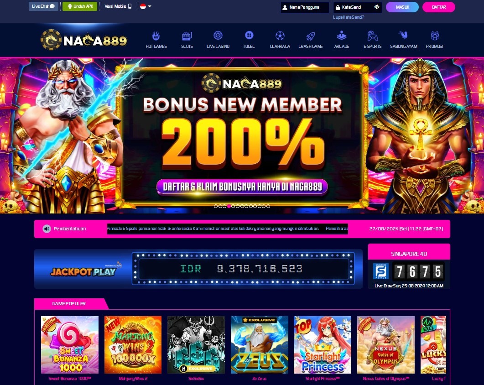The height and width of the screenshot is (385, 484).
Task: Select the Togel ball icon
Action: click(x=249, y=35)
